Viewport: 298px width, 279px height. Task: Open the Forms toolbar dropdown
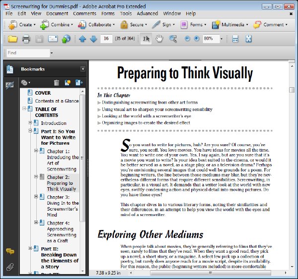(193, 25)
